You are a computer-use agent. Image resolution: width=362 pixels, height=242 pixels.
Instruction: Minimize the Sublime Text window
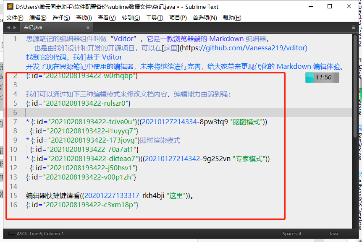point(311,6)
